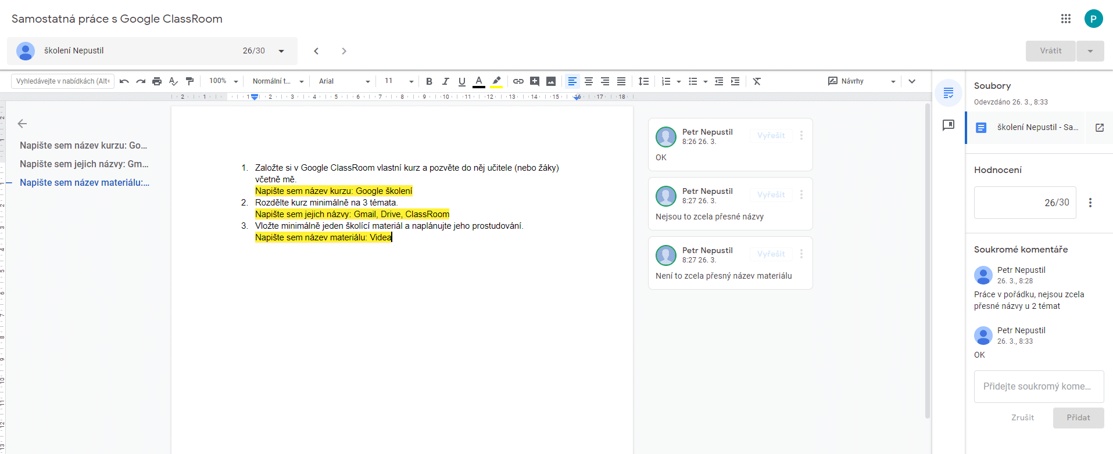This screenshot has height=454, width=1113.
Task: Click the document vertical scrollbar
Action: point(928,261)
